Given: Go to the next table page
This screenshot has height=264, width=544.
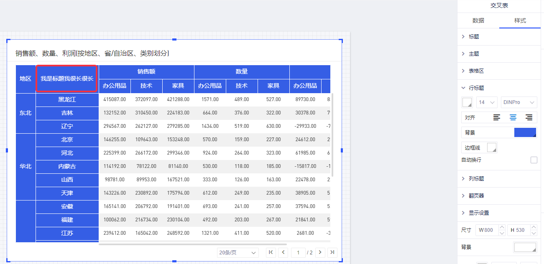Looking at the screenshot, I should [320, 252].
